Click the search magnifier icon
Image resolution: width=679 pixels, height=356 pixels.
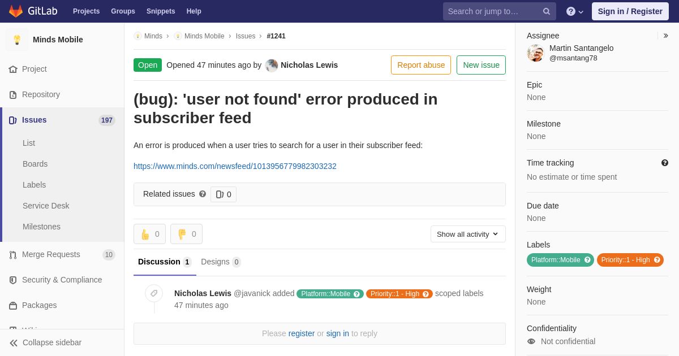click(x=547, y=11)
